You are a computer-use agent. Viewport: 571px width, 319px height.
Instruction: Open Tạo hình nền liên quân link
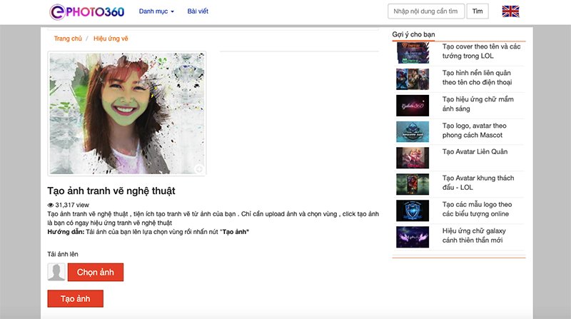coord(477,78)
